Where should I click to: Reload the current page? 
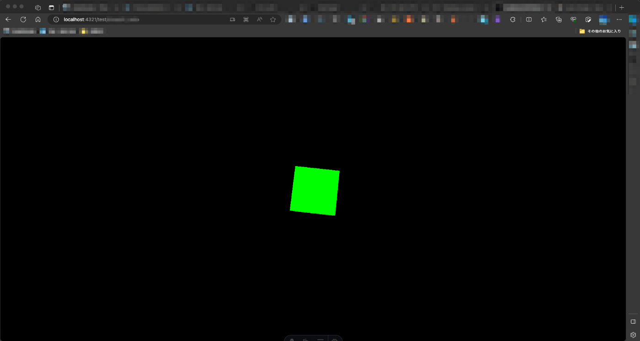pos(23,20)
